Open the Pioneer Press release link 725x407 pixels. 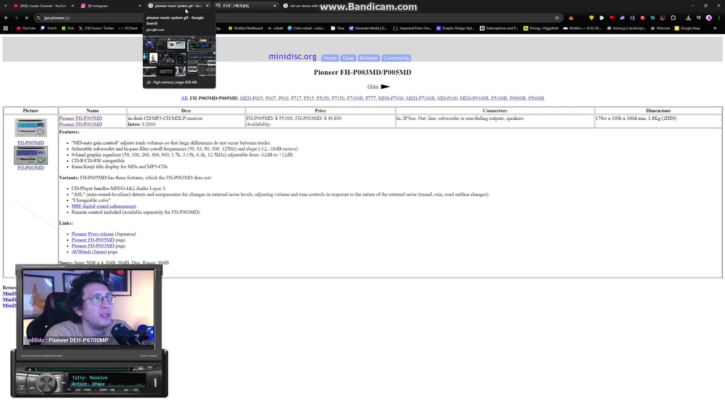(x=92, y=234)
